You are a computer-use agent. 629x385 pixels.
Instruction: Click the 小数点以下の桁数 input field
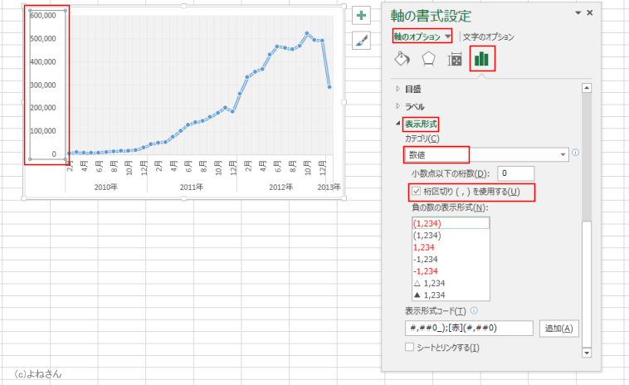pos(515,173)
